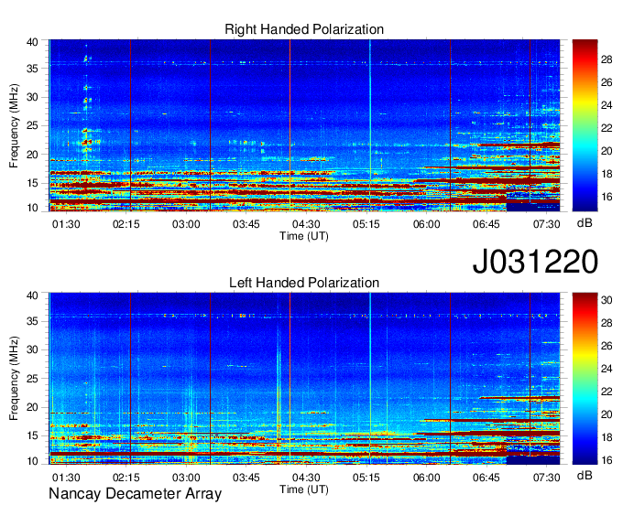The image size is (623, 505).
Task: Click 40 MHz tick on left-handed plot
Action: point(32,295)
